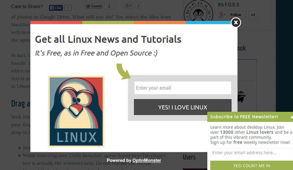Close the Subscribe to FREE Newsletter box
The height and width of the screenshot is (170, 293).
[x=292, y=117]
